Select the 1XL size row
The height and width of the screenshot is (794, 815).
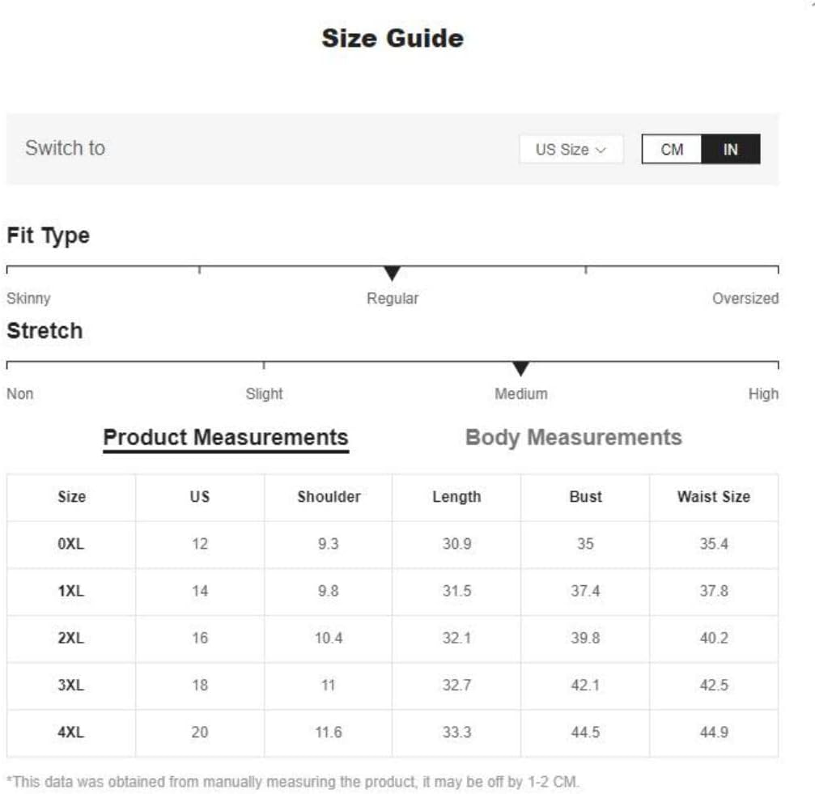tap(393, 592)
